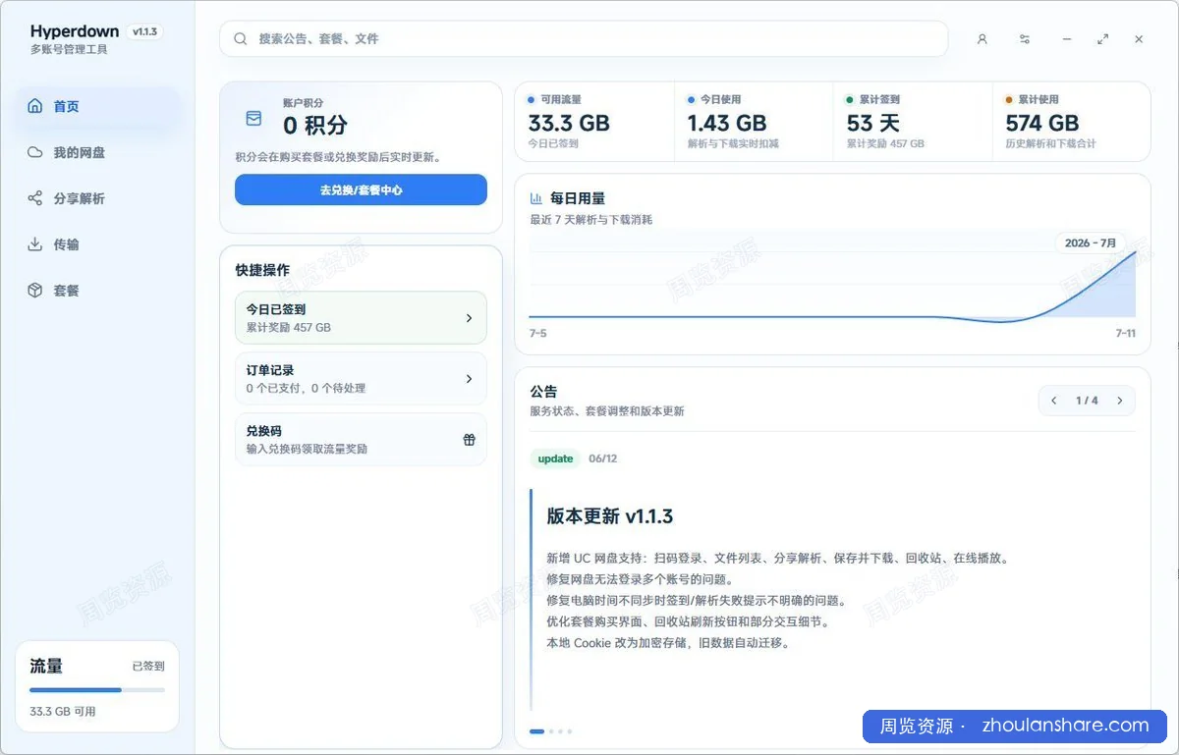Click the home house icon
The height and width of the screenshot is (755, 1179).
[35, 106]
